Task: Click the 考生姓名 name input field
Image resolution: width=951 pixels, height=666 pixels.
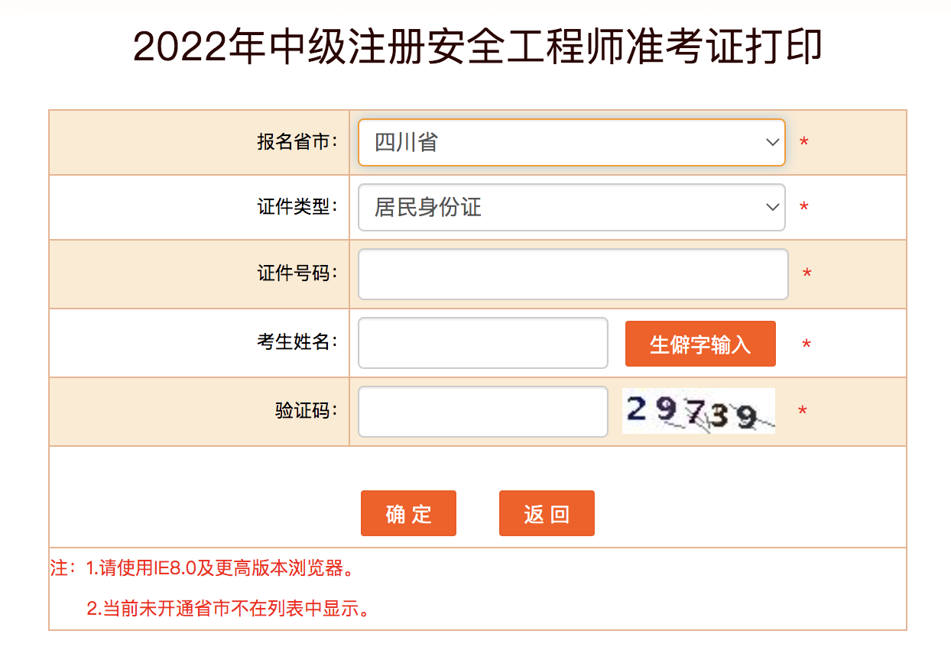Action: 482,343
